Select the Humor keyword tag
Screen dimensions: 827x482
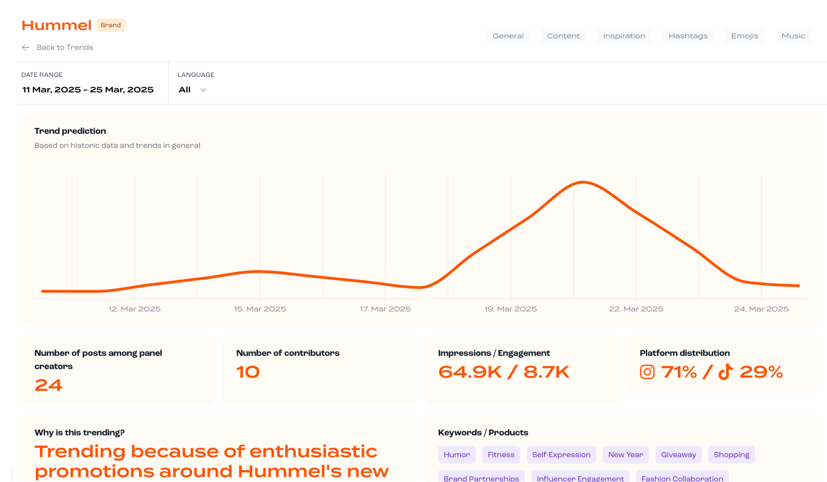click(456, 455)
